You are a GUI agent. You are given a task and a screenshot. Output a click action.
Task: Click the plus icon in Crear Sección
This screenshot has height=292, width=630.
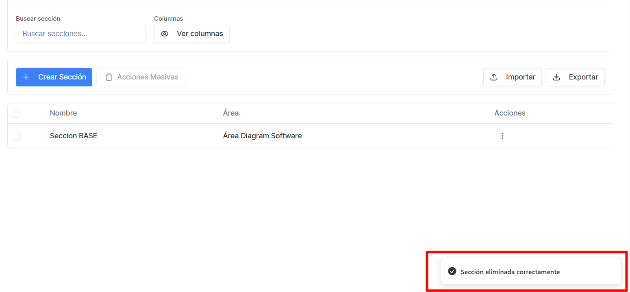coord(26,77)
